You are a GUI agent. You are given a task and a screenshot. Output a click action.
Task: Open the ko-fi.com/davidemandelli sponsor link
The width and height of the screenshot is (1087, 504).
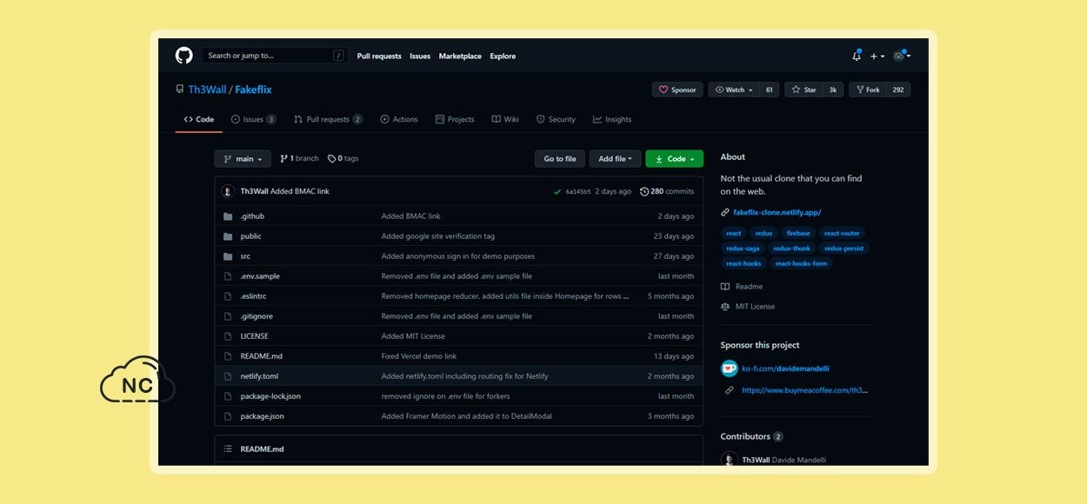coord(786,368)
